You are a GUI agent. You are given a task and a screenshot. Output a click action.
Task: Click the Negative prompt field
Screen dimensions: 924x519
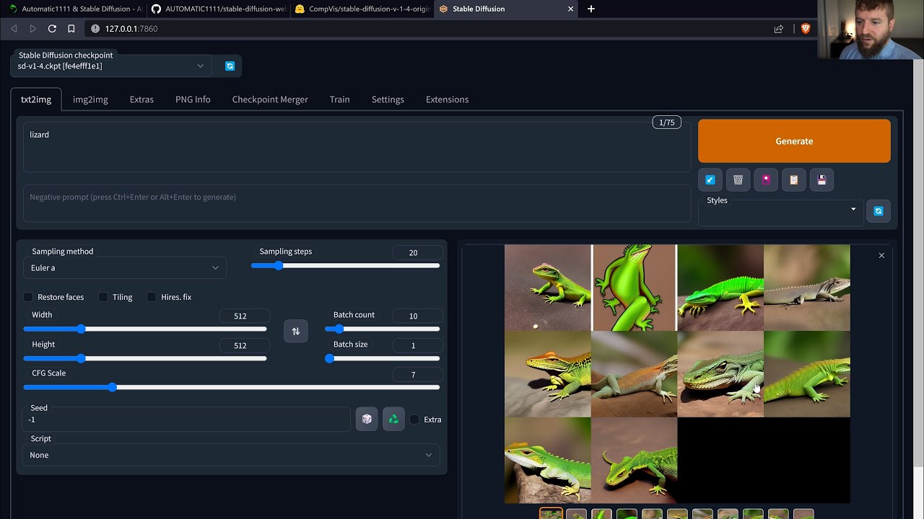(x=357, y=203)
